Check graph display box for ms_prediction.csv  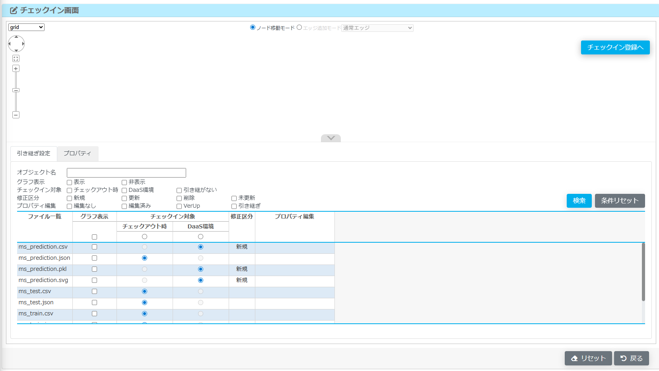(94, 247)
